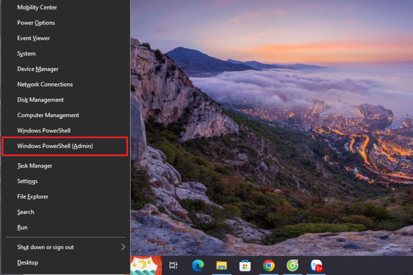Launch Microsoft Store from taskbar

click(245, 265)
